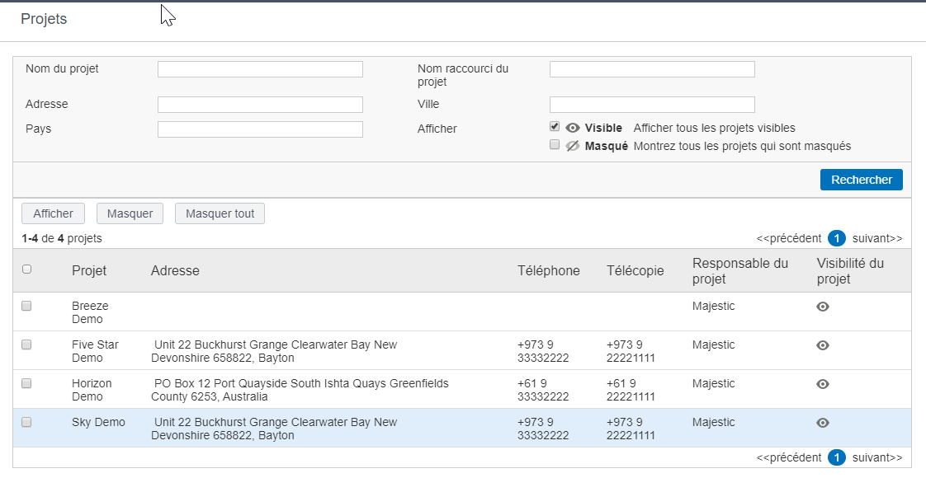The image size is (926, 478).
Task: Select all projects with header checkbox
Action: tap(26, 269)
